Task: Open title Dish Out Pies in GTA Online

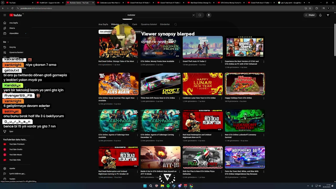Action: tap(199, 173)
